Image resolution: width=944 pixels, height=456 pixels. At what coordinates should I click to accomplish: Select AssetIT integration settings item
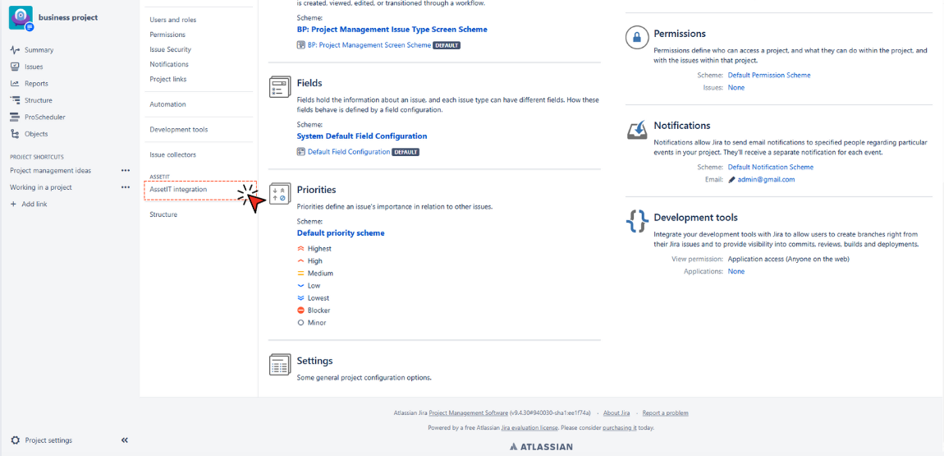tap(178, 190)
